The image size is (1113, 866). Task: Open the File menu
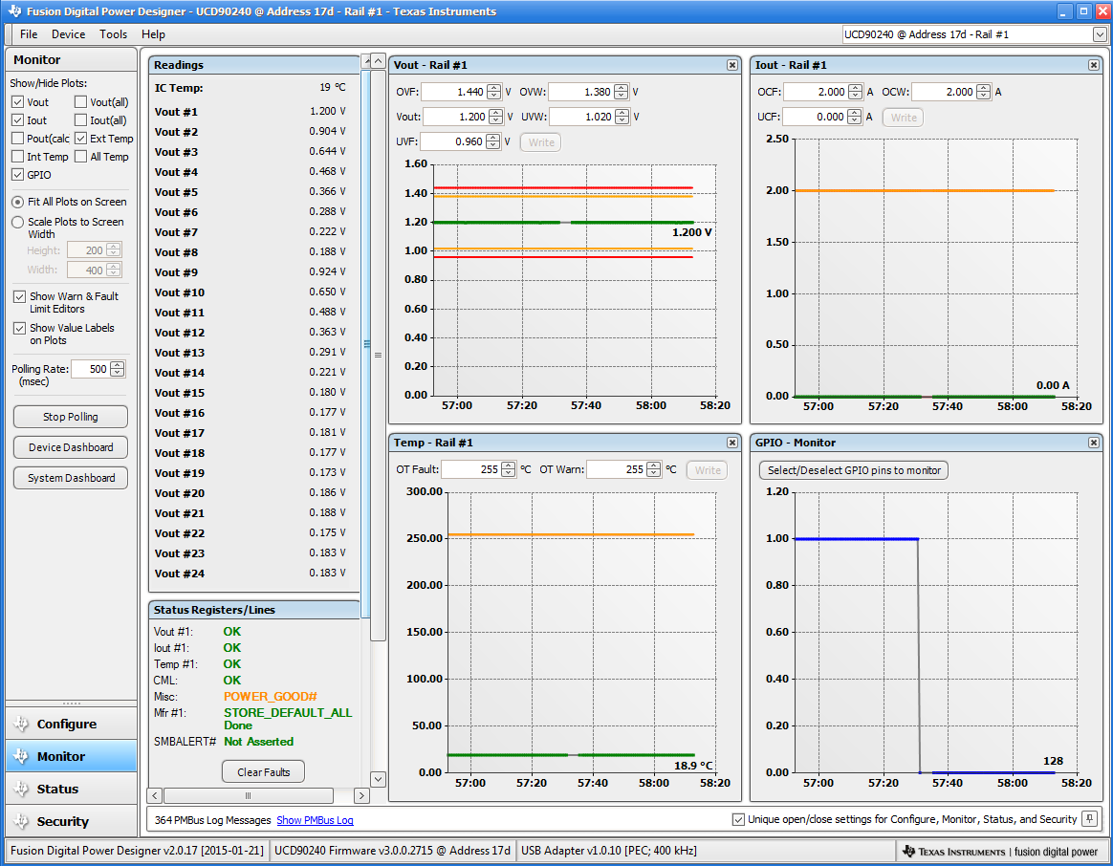click(x=29, y=34)
